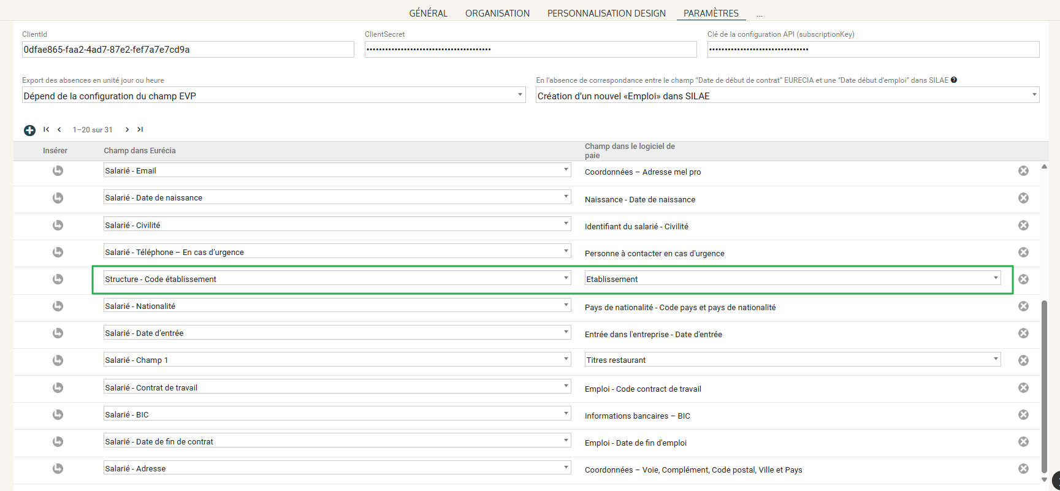
Task: Switch to the GÉNÉRAL tab
Action: 428,13
